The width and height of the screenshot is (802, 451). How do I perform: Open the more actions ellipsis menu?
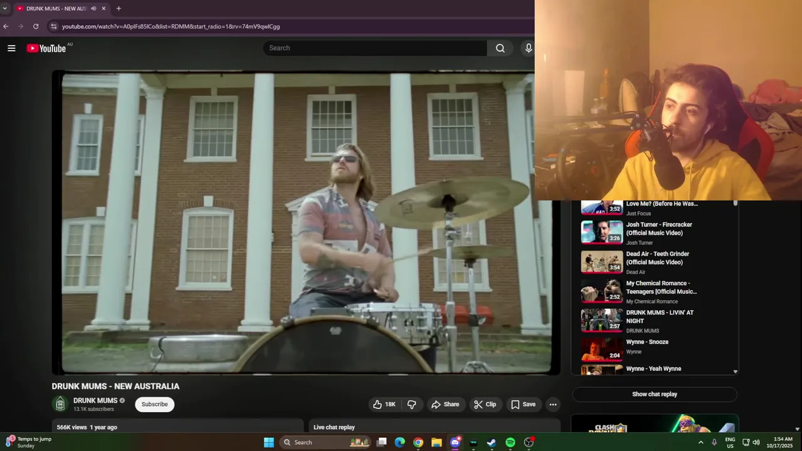tap(553, 405)
